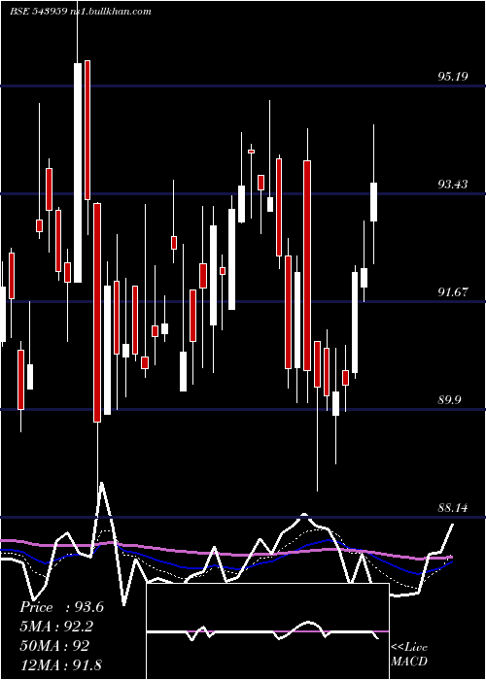Click the 88.14 price level label
Image resolution: width=486 pixels, height=680 pixels.
[x=453, y=507]
